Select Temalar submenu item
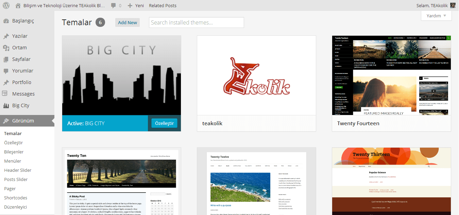Viewport: 459px width, 215px height. [13, 133]
